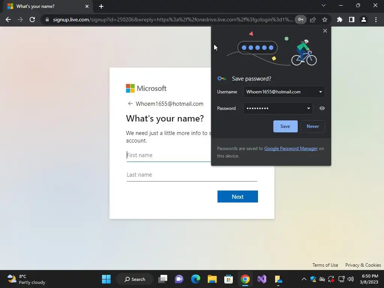Bookmark this page with the star icon
This screenshot has width=384, height=288.
(x=324, y=19)
